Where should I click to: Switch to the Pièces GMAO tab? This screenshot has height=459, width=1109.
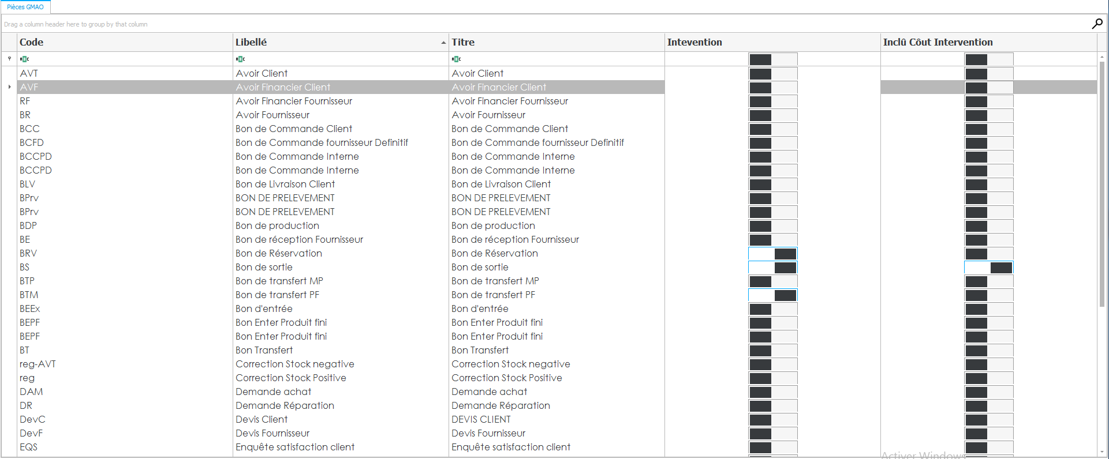tap(25, 7)
